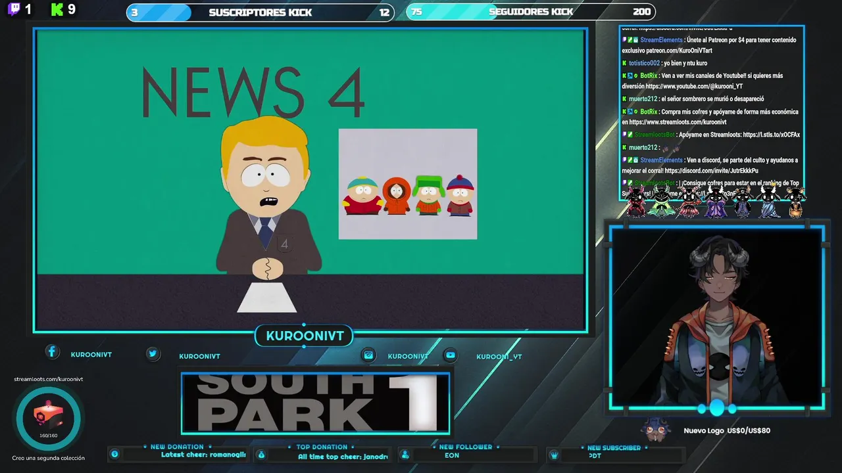The image size is (842, 473).
Task: Click the streamloots.com/kuroonivt text above the chest
Action: coord(48,379)
